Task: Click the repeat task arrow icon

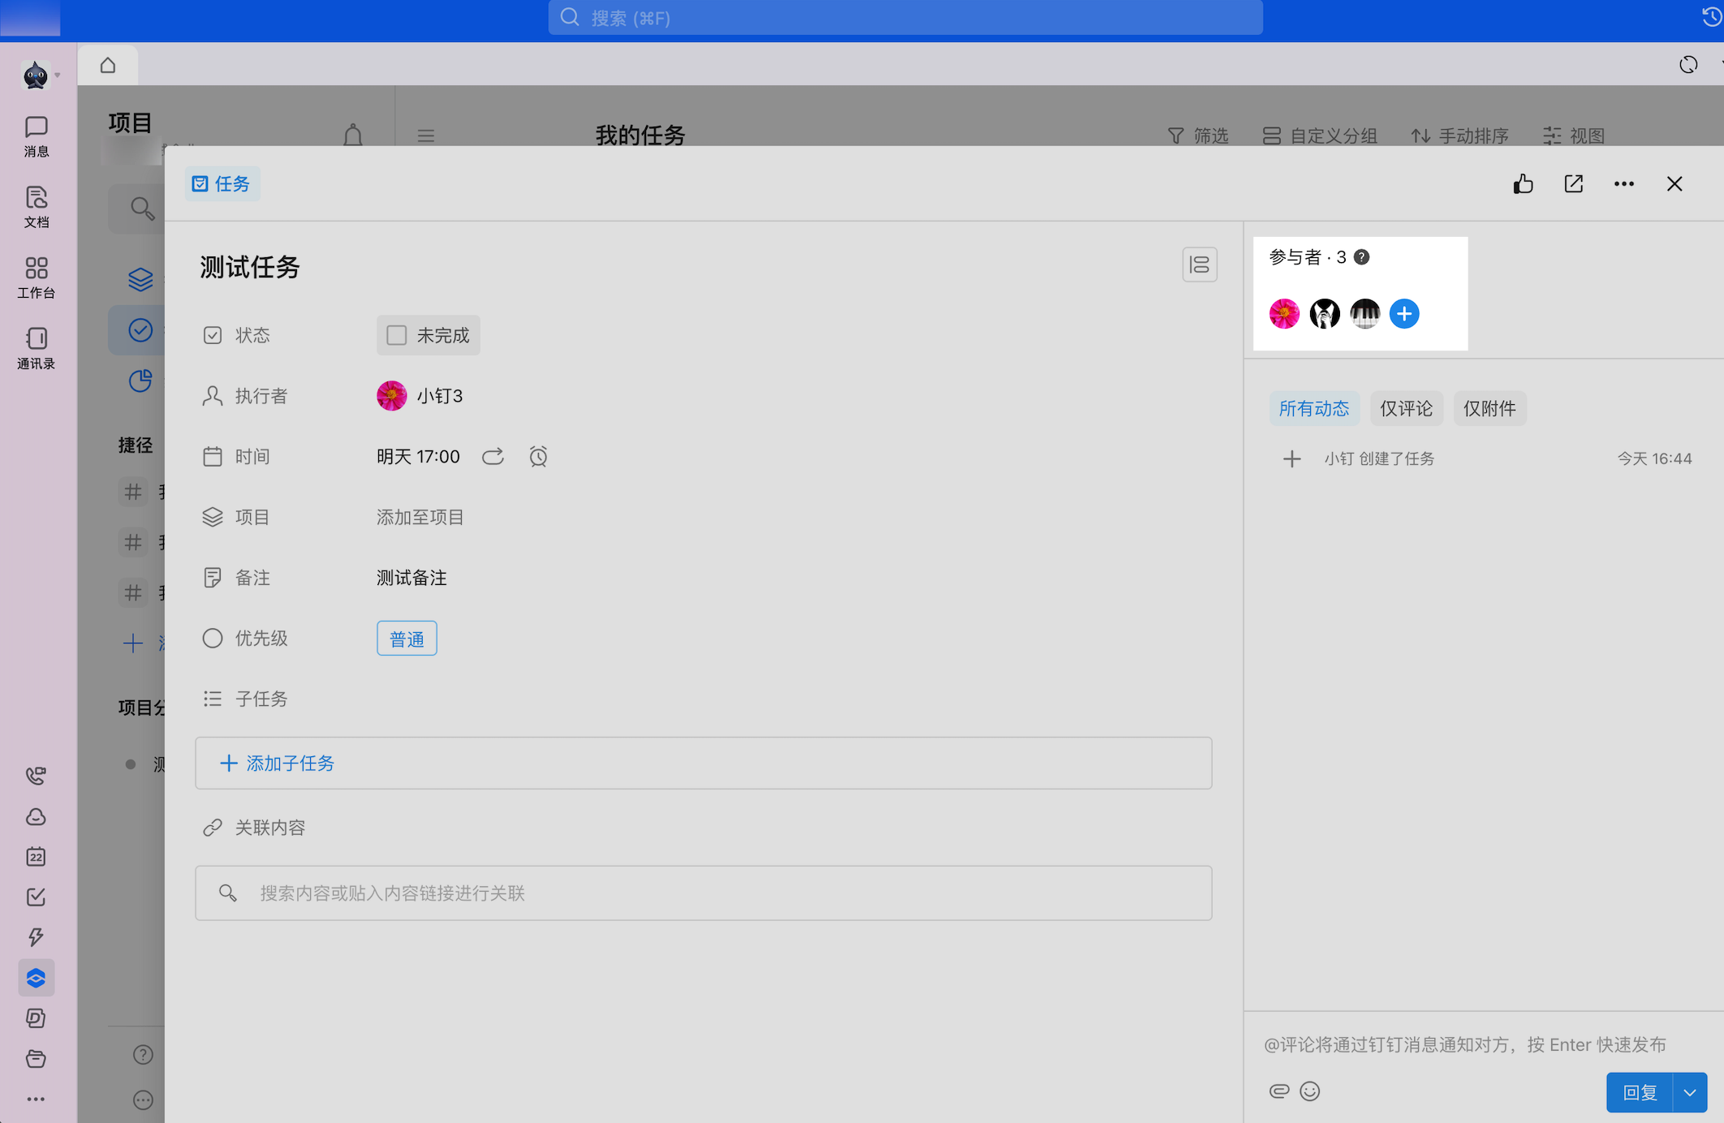Action: point(493,457)
